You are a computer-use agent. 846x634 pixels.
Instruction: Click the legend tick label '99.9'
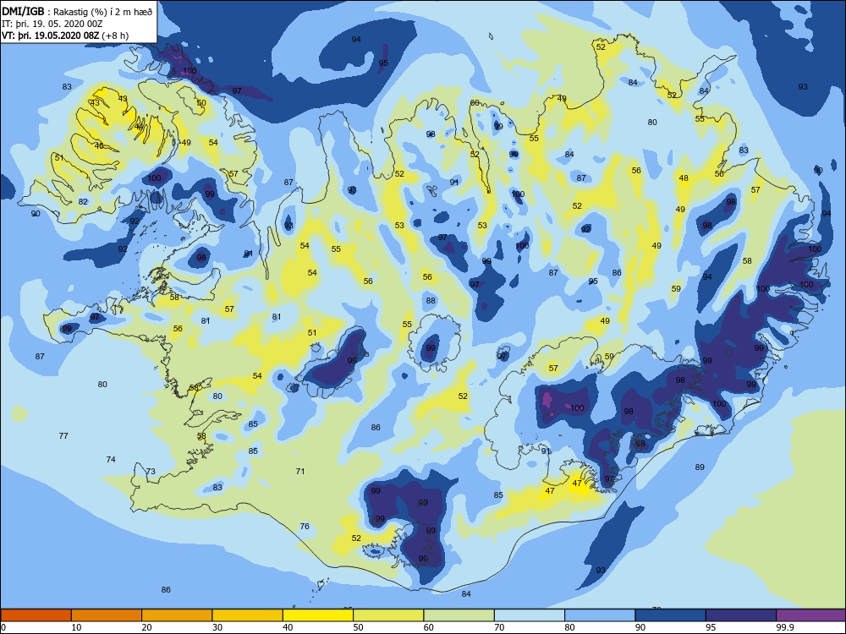(784, 627)
